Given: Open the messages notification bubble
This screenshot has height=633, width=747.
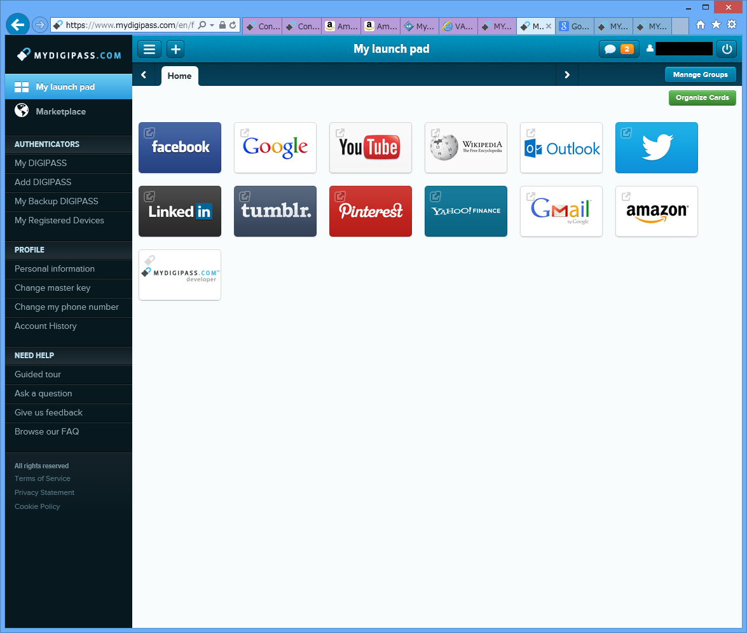Looking at the screenshot, I should (x=619, y=49).
